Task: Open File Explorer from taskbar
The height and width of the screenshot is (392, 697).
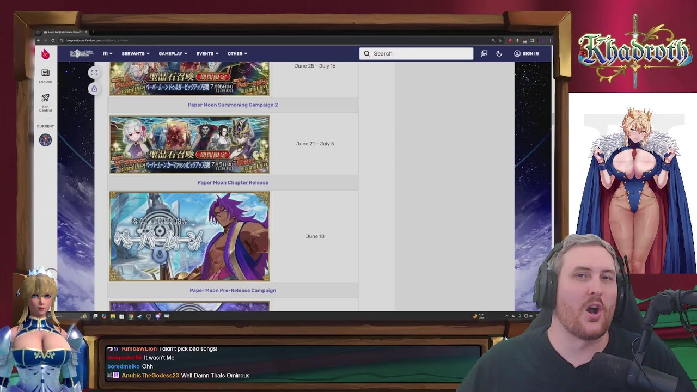Action: (113, 316)
